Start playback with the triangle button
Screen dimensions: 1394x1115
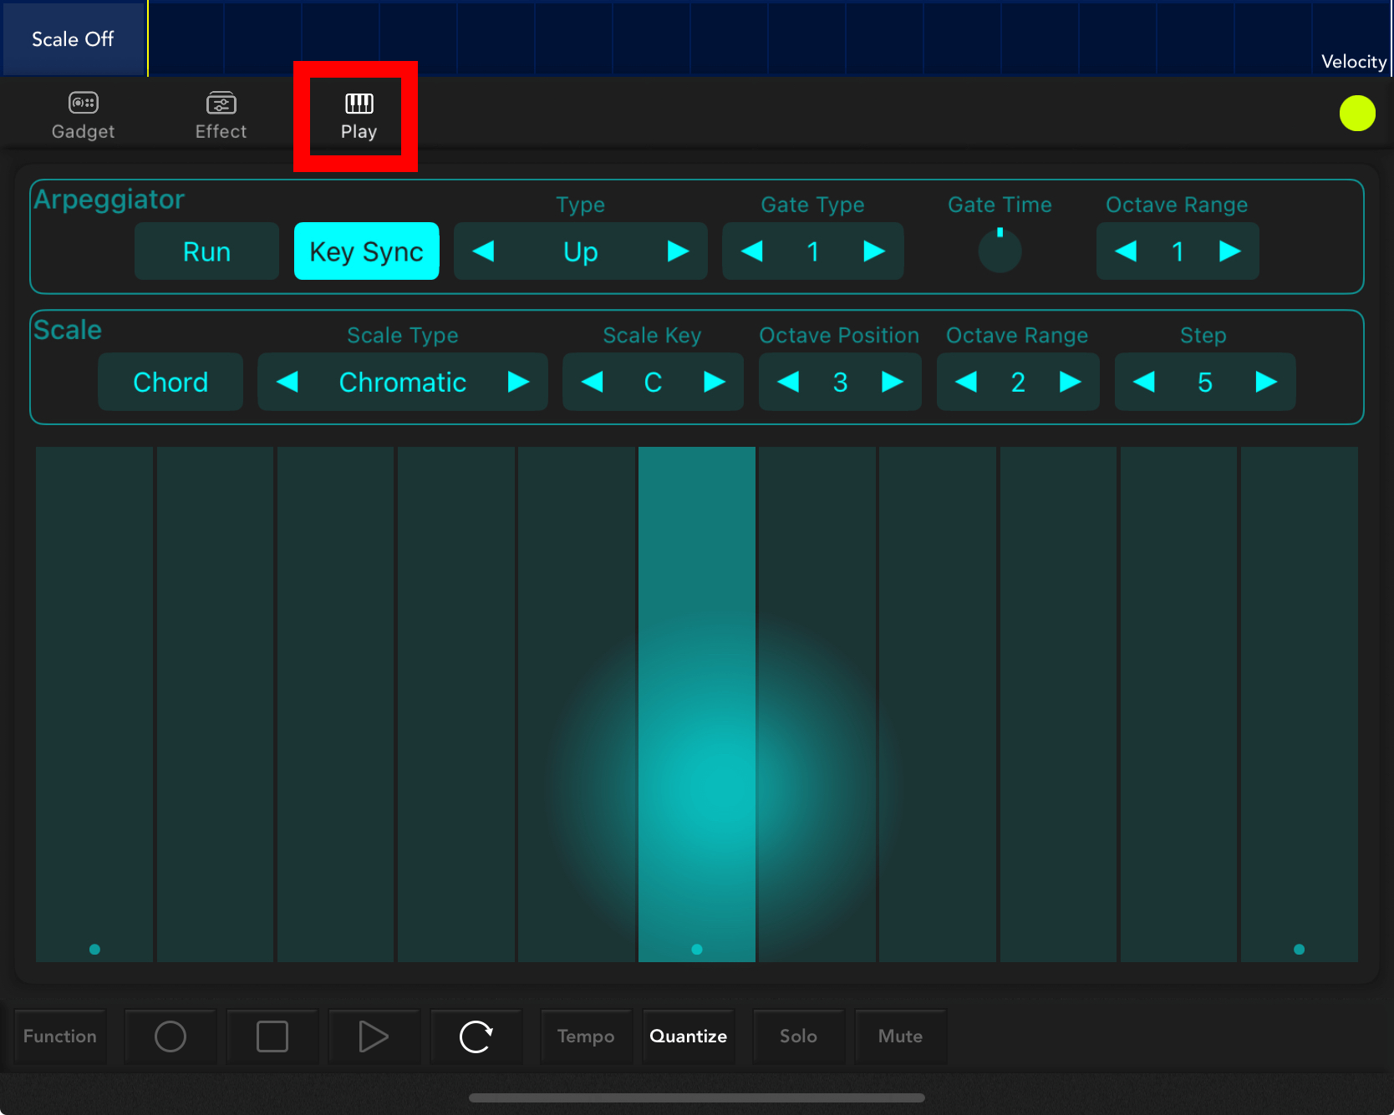[374, 1036]
